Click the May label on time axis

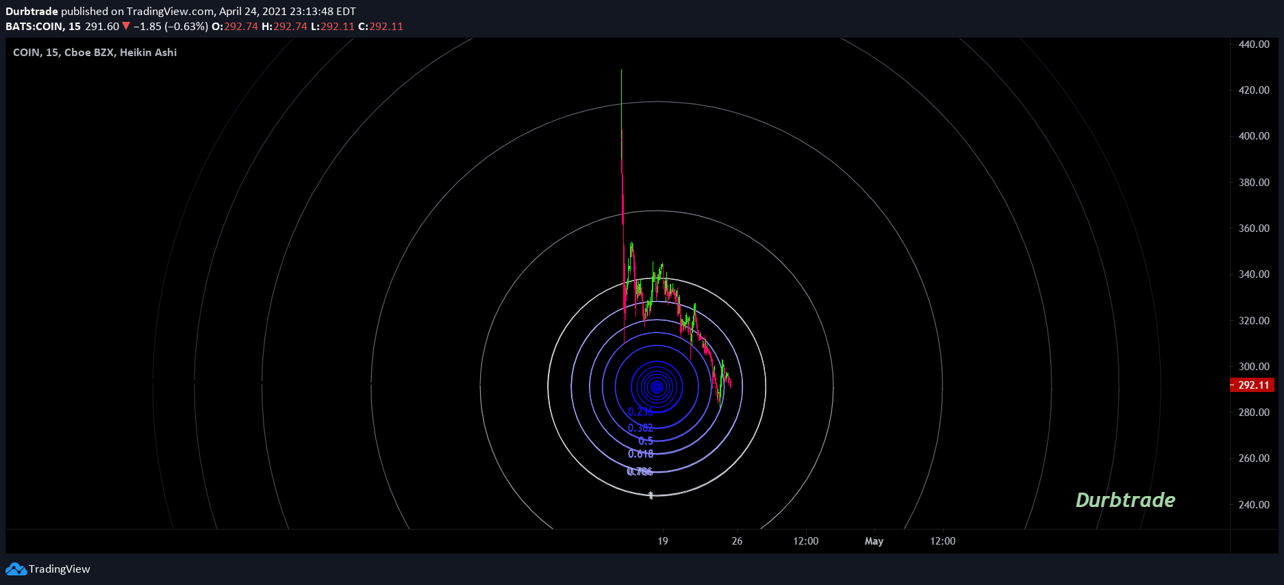point(874,541)
